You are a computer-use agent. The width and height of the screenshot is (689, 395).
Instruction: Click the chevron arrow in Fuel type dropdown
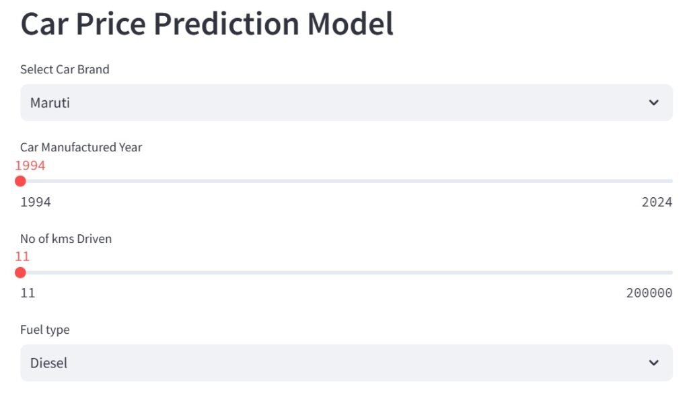653,363
